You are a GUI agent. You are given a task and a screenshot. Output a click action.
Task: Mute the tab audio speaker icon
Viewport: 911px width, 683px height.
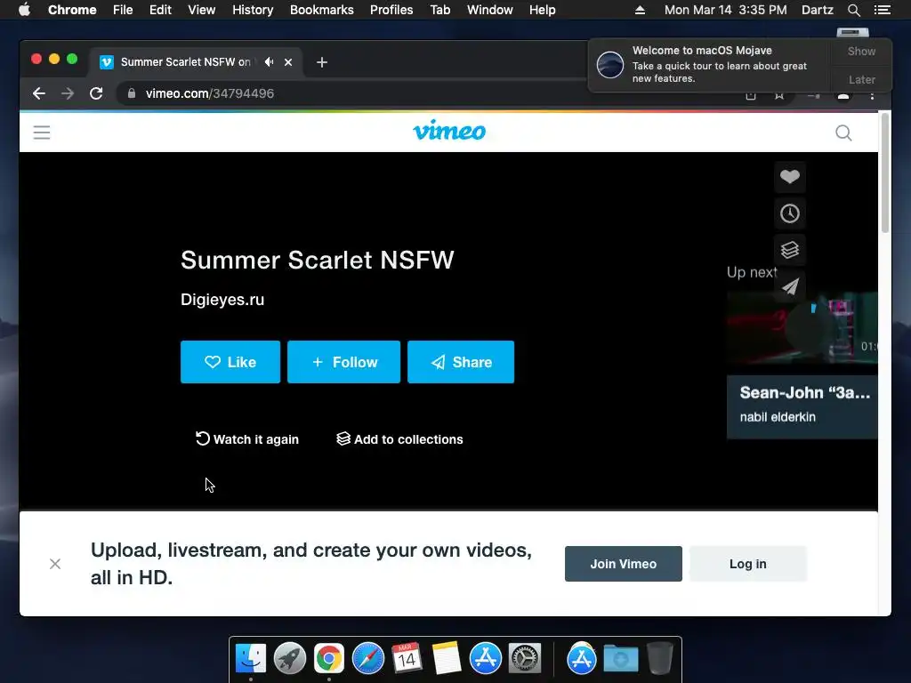point(269,61)
